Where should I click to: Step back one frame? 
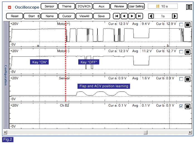[124, 16]
